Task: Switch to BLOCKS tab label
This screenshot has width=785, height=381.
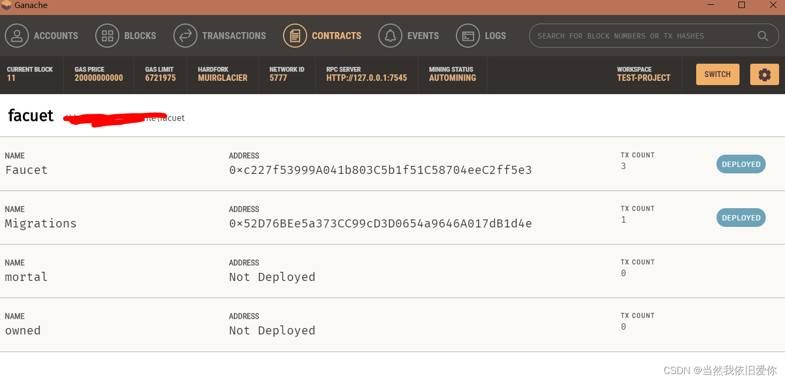Action: click(x=140, y=36)
